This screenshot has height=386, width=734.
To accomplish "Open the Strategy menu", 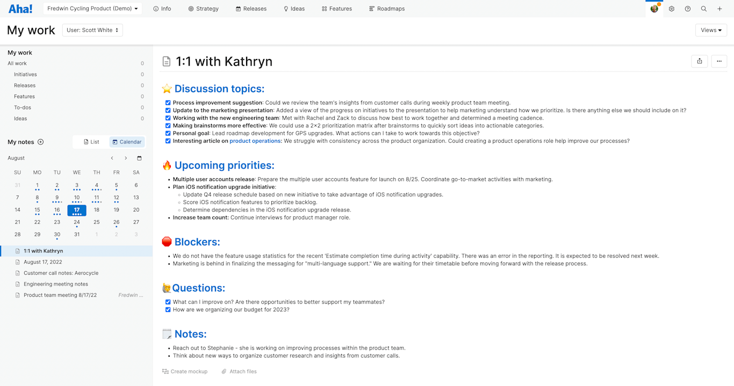I will (204, 9).
